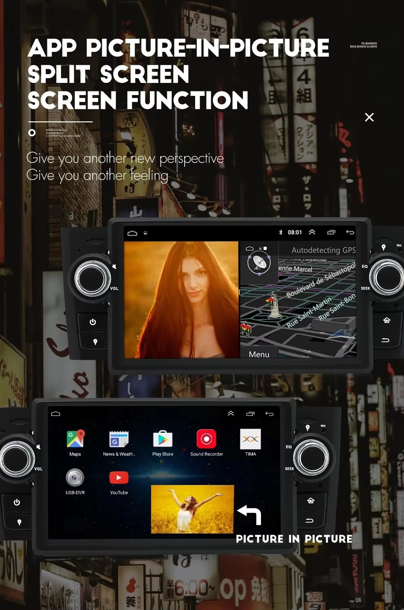Image resolution: width=404 pixels, height=610 pixels.
Task: Open recent apps on the top stereo screen
Action: point(331,232)
